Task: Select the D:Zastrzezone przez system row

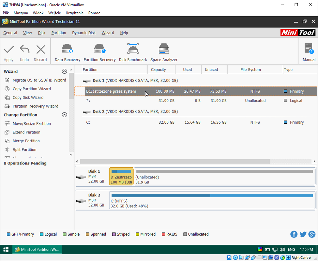Action: tap(196, 91)
